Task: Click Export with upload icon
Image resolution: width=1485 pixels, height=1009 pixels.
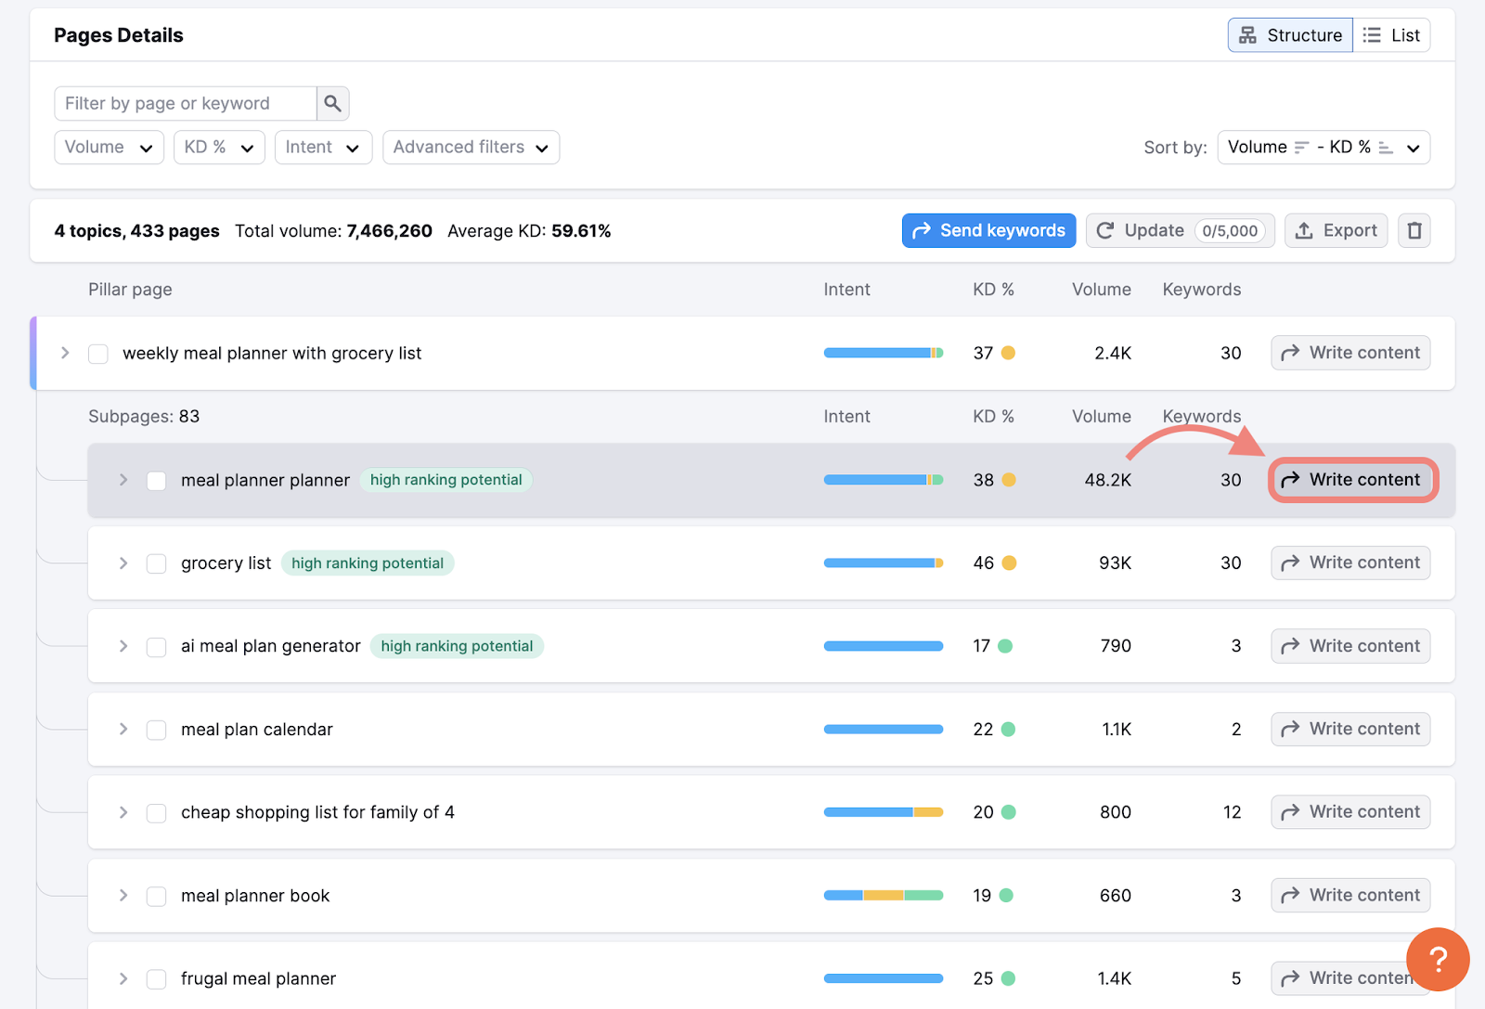Action: pos(1336,230)
